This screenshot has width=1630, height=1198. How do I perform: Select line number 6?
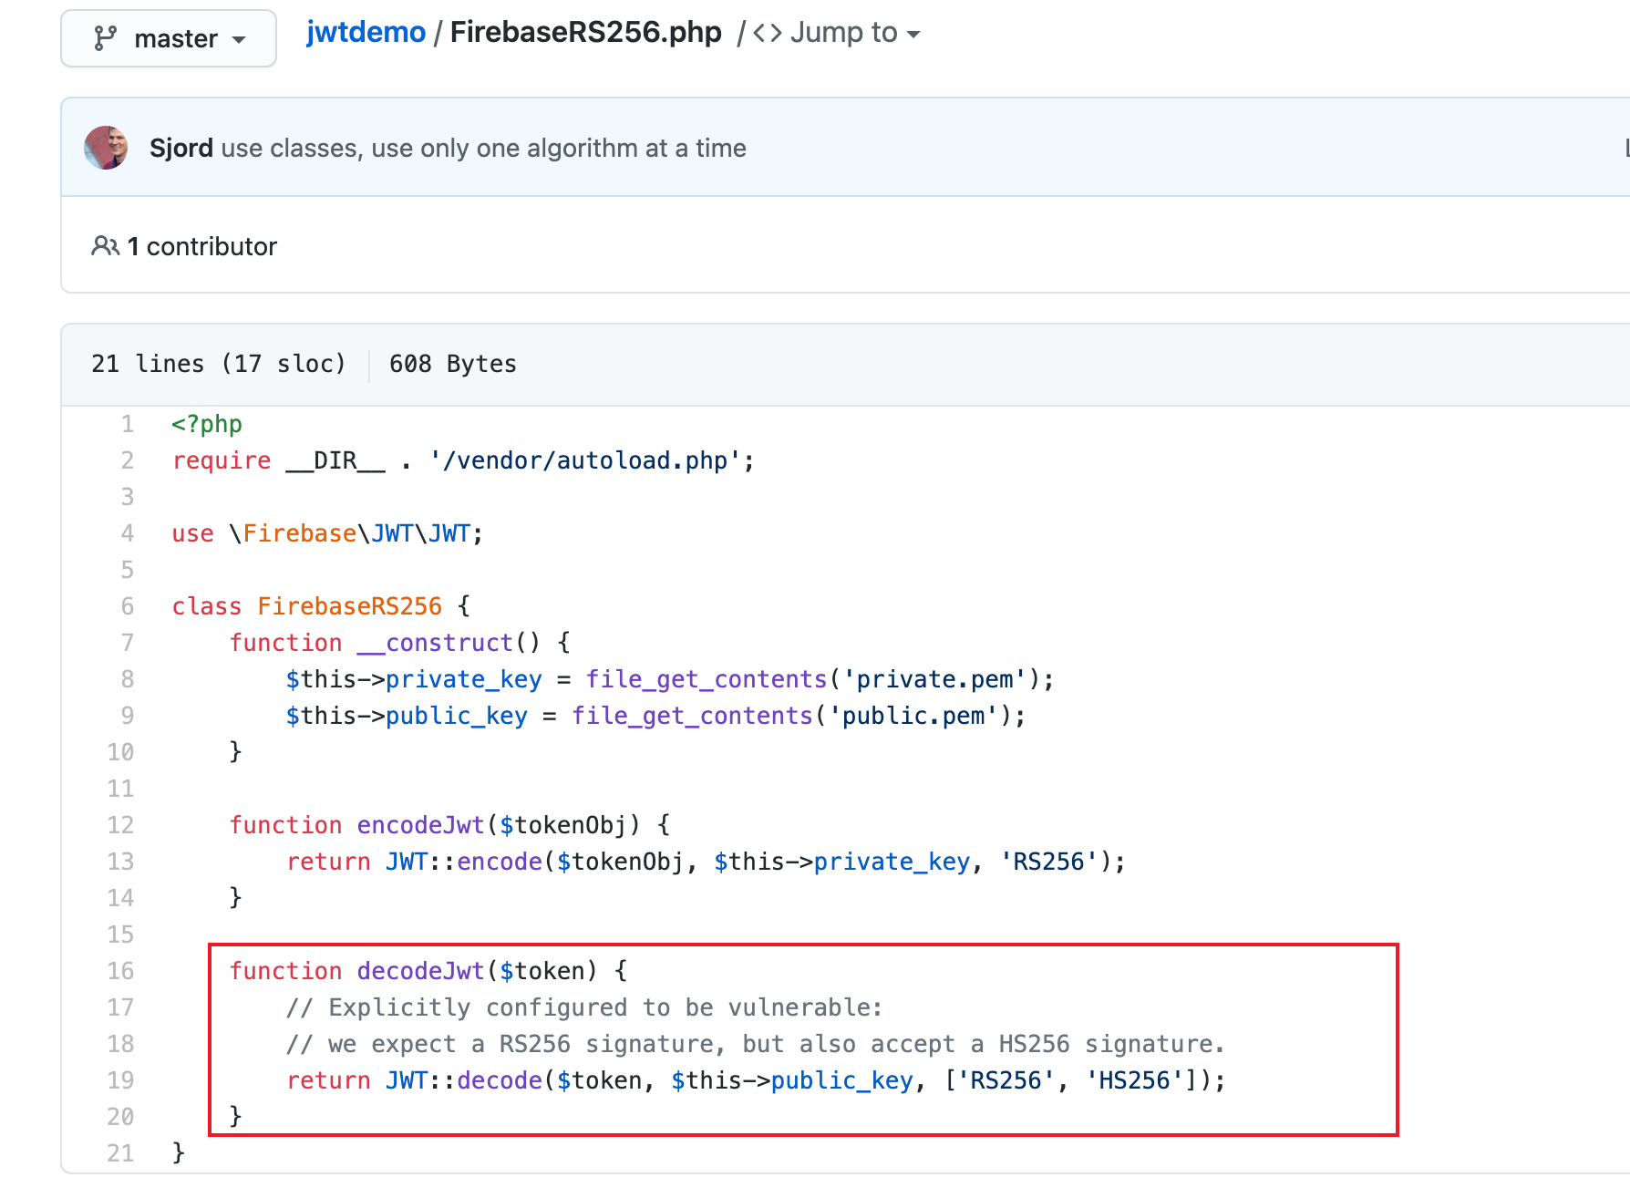[x=128, y=606]
